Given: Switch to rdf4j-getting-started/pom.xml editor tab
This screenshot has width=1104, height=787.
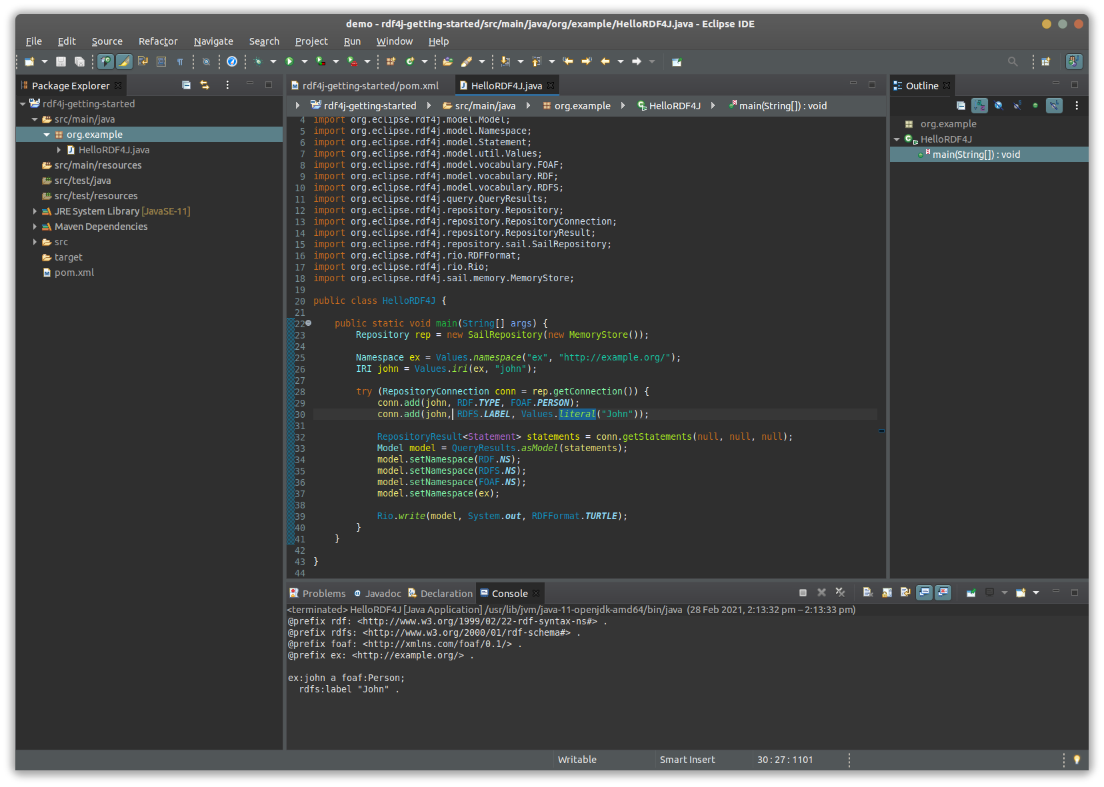Looking at the screenshot, I should click(x=364, y=86).
